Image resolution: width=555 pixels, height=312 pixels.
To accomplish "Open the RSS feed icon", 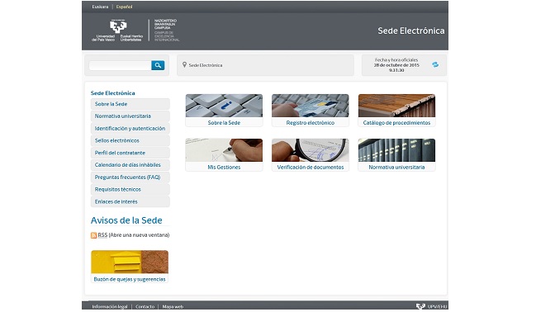I will tap(94, 235).
